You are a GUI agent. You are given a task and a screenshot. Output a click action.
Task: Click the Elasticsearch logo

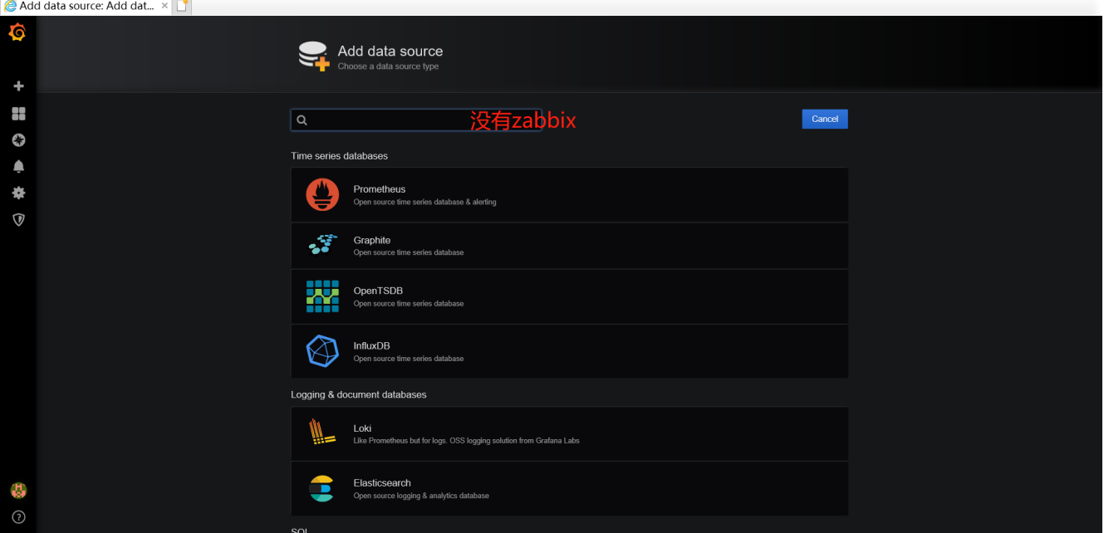pyautogui.click(x=321, y=488)
